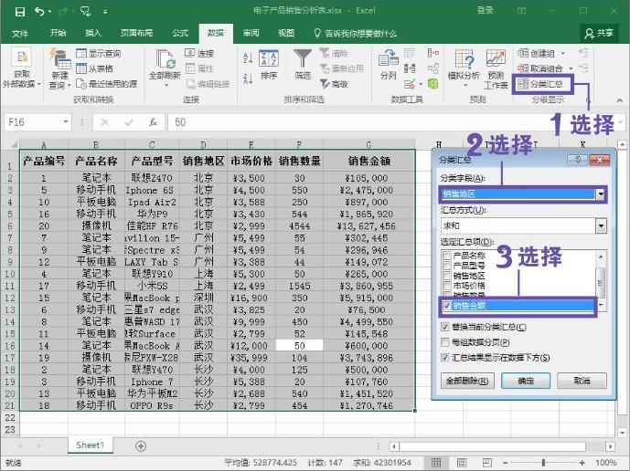Toggle 替换当前分类汇总 checkbox
This screenshot has width=630, height=471.
(445, 326)
